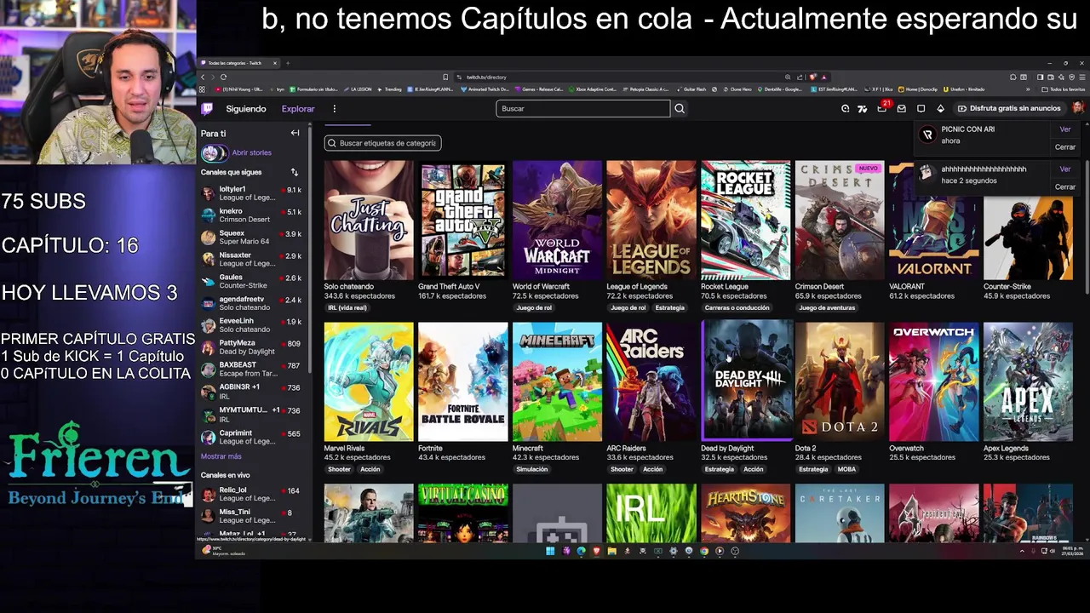Open Rellc_lol live channel in sidebar
The image size is (1090, 613).
tap(251, 495)
